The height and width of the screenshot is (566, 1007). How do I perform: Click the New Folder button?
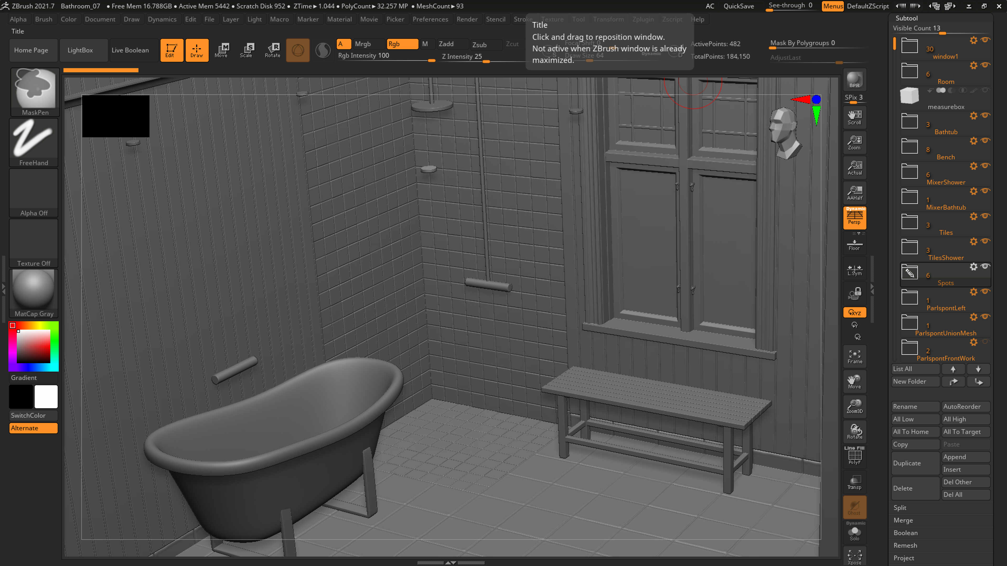[915, 381]
